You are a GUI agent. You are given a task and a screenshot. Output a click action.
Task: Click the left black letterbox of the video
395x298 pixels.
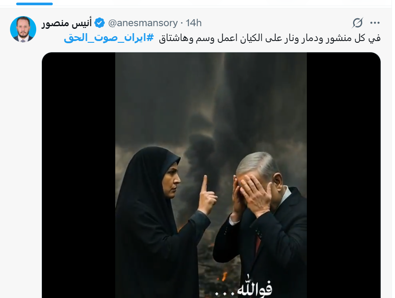point(79,175)
